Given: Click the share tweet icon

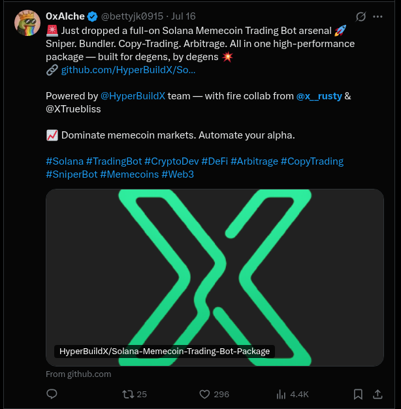Looking at the screenshot, I should [377, 394].
